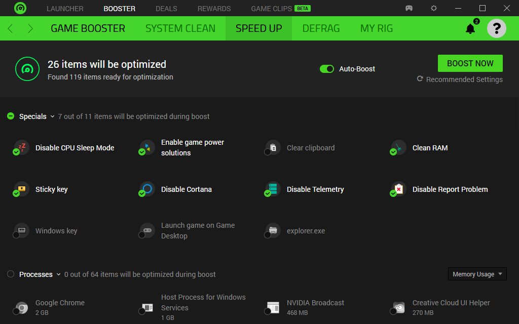This screenshot has width=519, height=324.
Task: Turn off the Auto-Boost switch
Action: pos(327,69)
